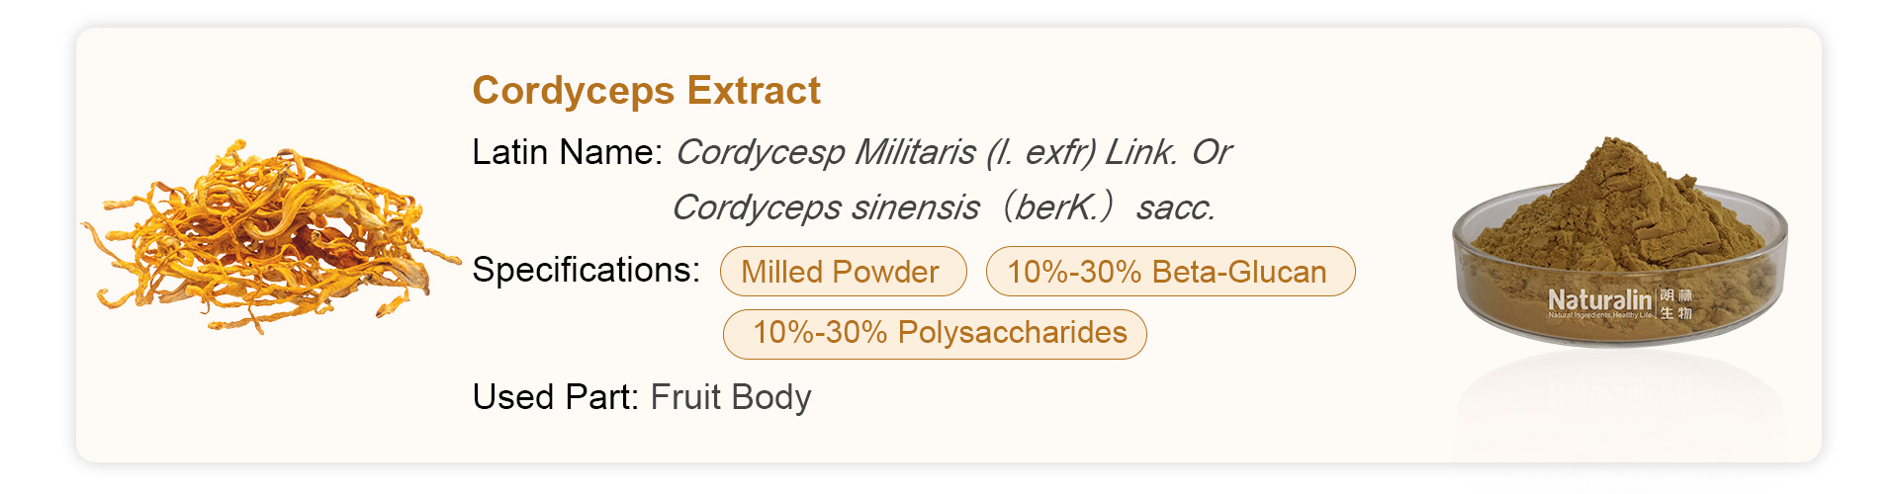Click the word Extract in the title
Image resolution: width=1899 pixels, height=494 pixels.
click(754, 91)
